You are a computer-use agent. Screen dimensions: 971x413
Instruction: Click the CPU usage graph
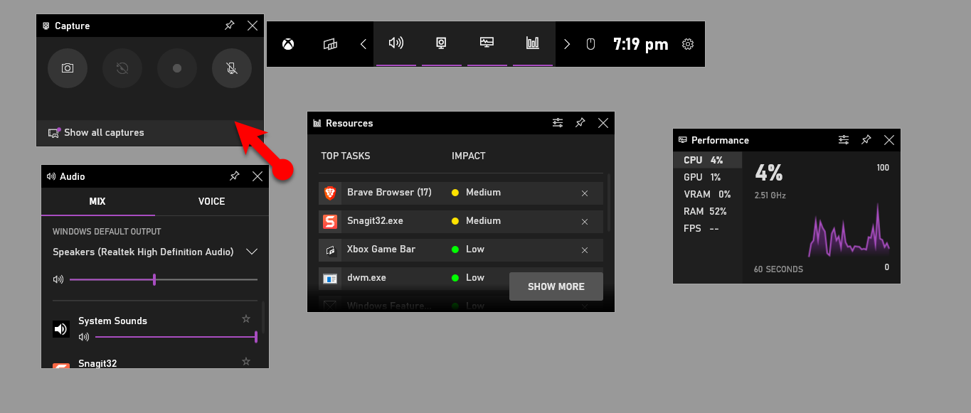pos(849,230)
